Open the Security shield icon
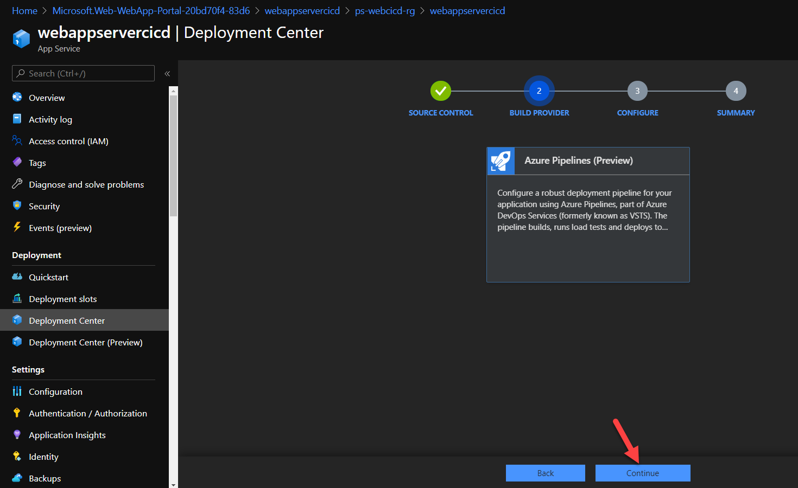798x488 pixels. 17,206
